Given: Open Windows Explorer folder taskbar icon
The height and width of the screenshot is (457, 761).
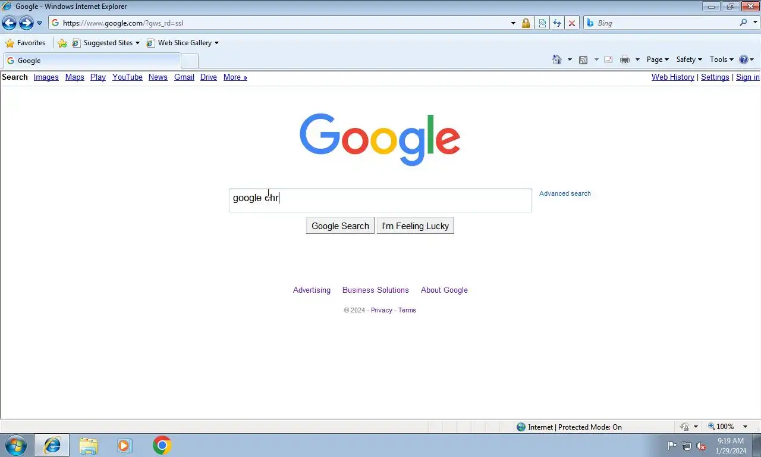Looking at the screenshot, I should 89,445.
